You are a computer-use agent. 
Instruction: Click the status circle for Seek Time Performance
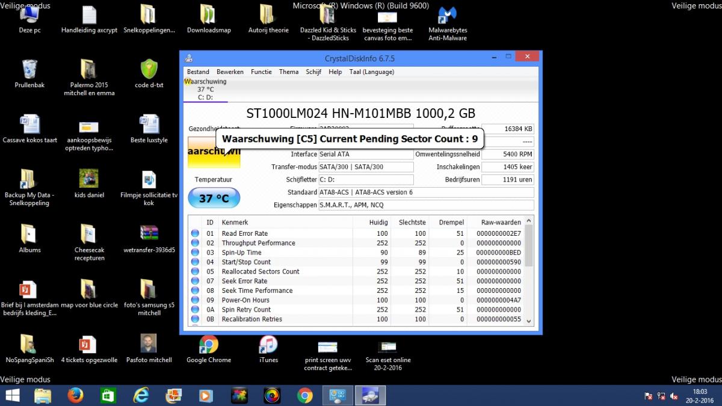pos(195,291)
